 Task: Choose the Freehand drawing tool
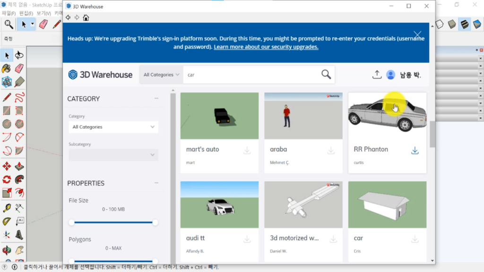[19, 97]
